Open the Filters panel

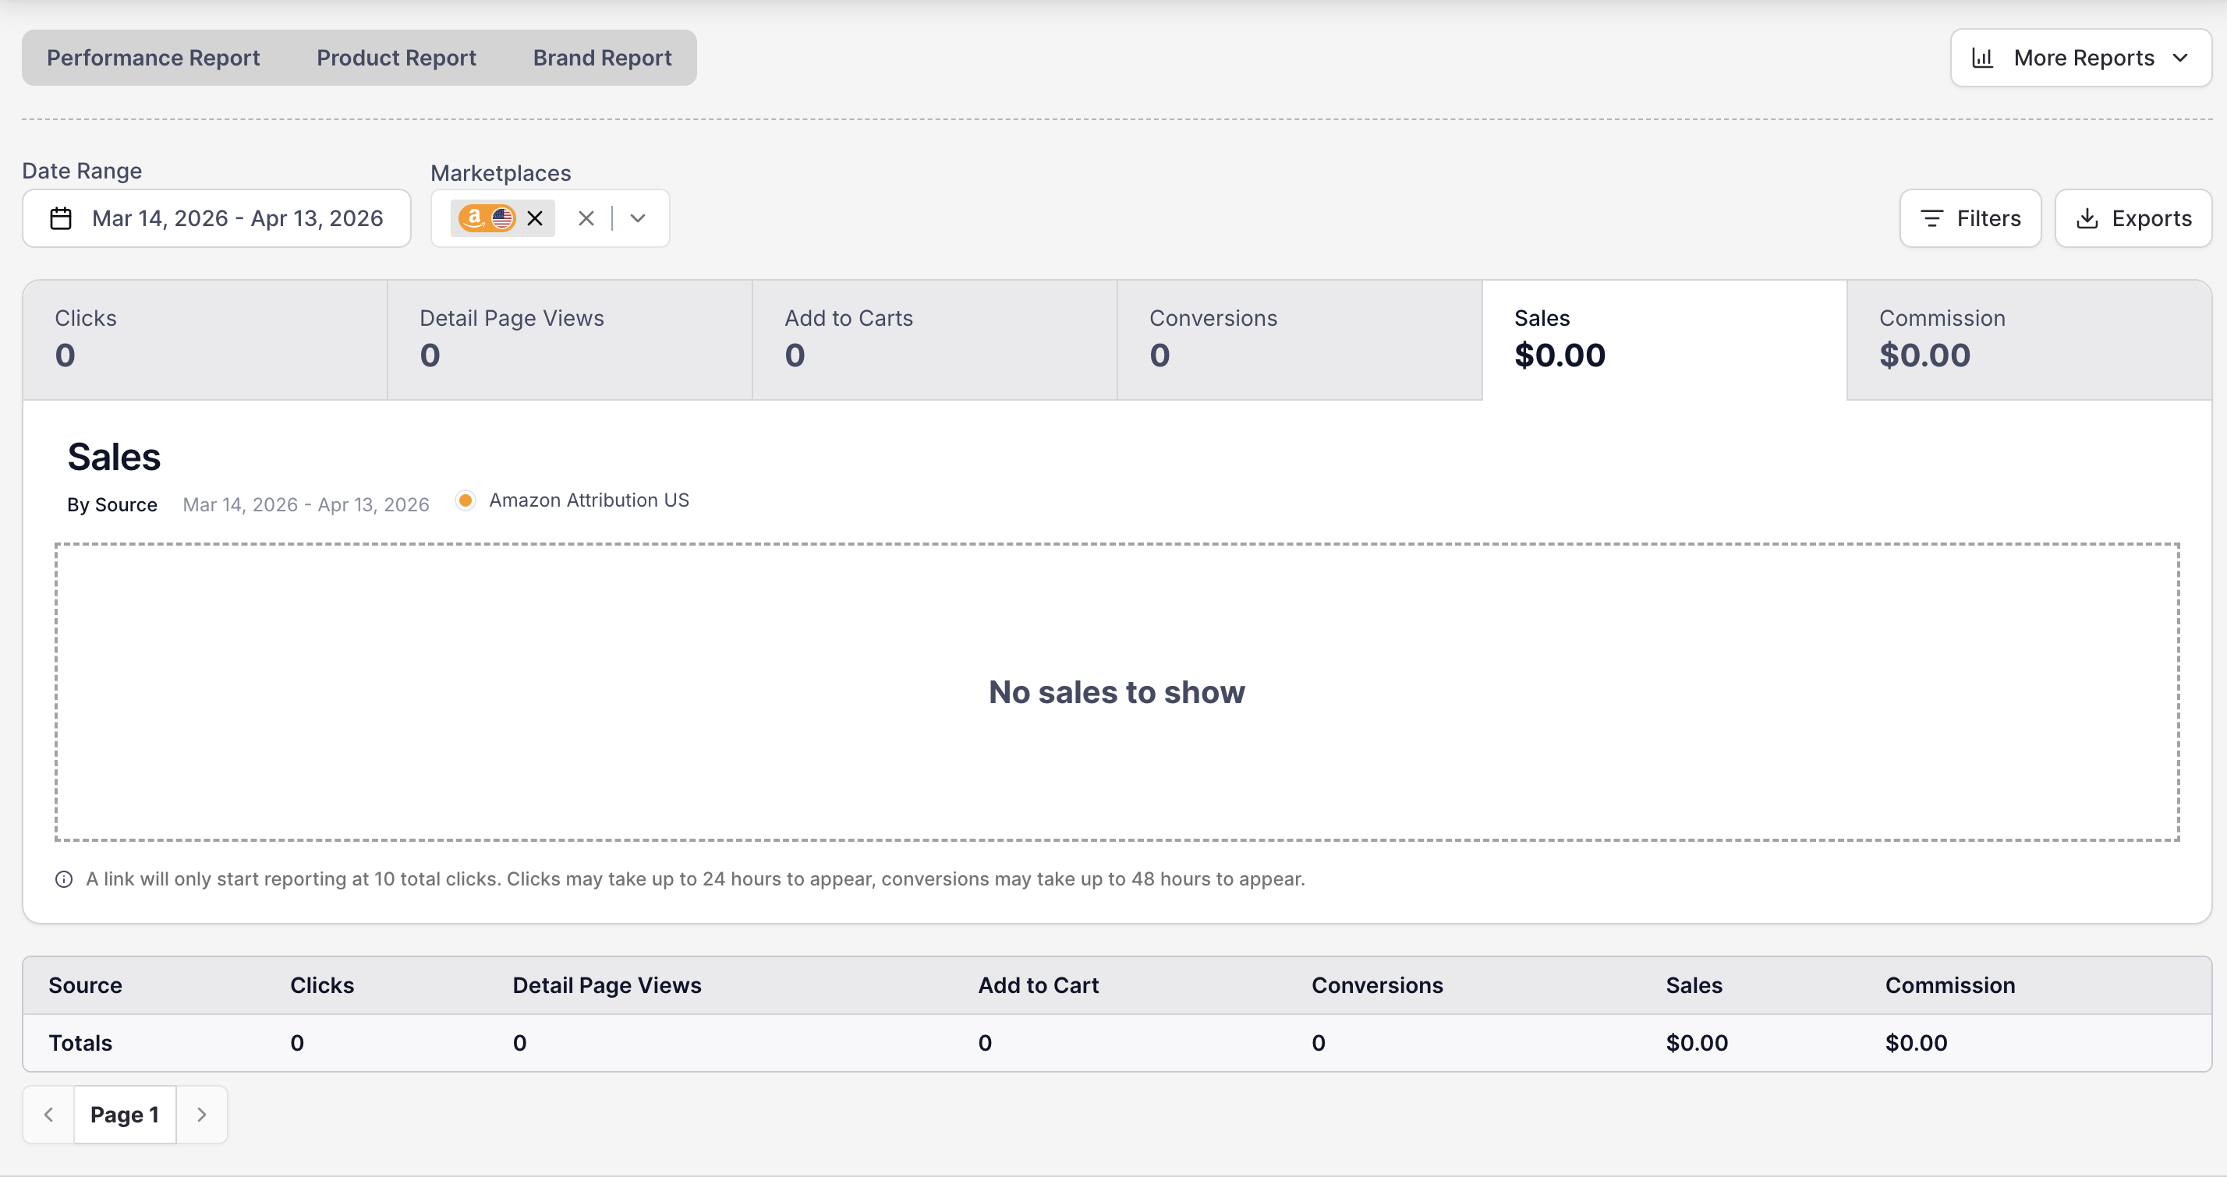tap(1970, 218)
